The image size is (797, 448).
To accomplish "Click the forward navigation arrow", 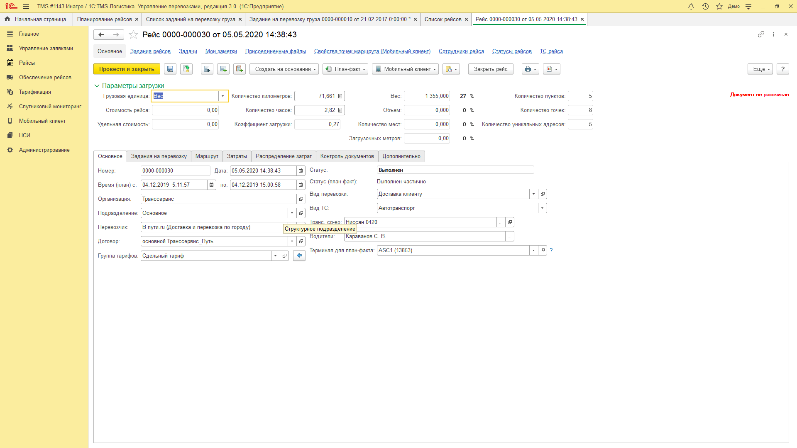I will (116, 35).
